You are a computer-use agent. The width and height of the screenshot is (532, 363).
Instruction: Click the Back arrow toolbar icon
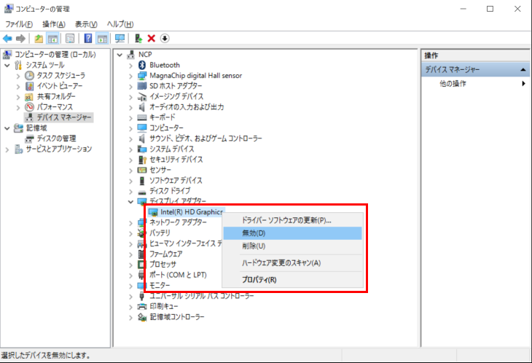coord(7,39)
